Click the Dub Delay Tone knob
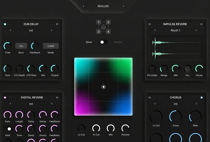Screen dimensions: 210x142 click(8, 69)
